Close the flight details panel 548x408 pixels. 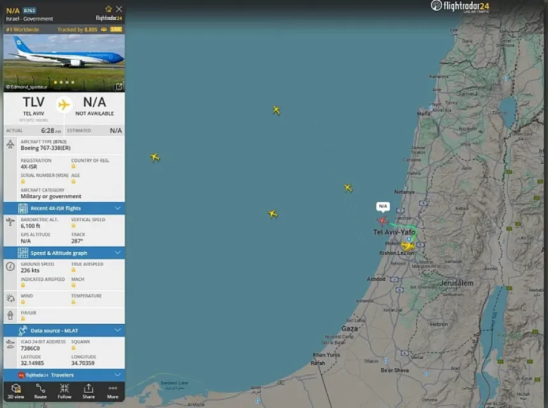(x=119, y=9)
